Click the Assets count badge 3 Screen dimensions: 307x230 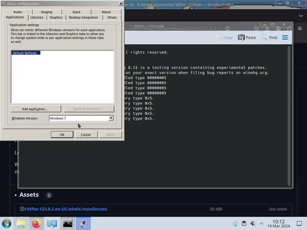click(49, 195)
